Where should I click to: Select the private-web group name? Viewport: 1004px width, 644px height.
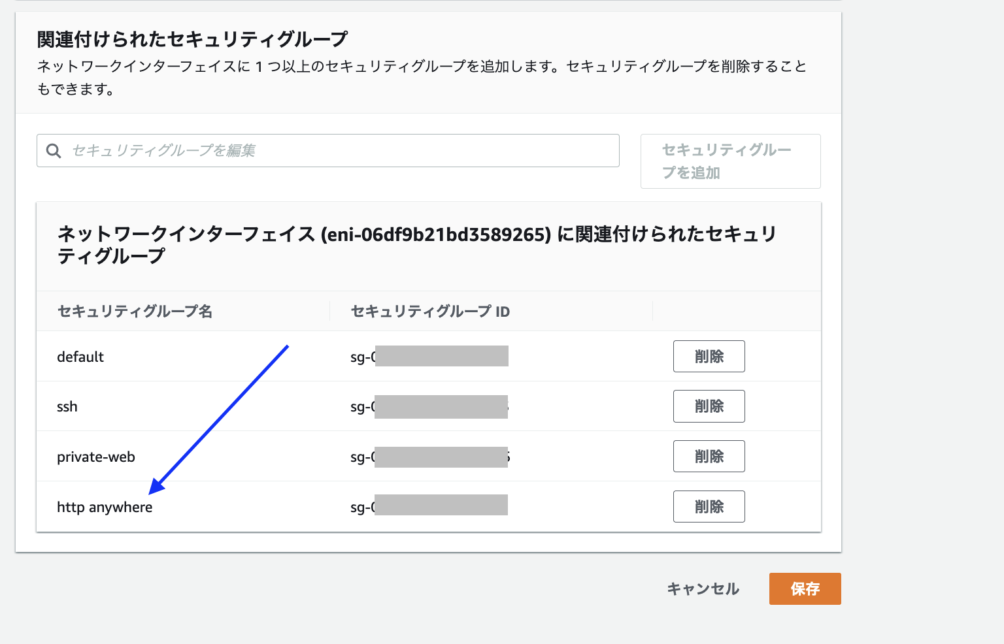tap(96, 457)
